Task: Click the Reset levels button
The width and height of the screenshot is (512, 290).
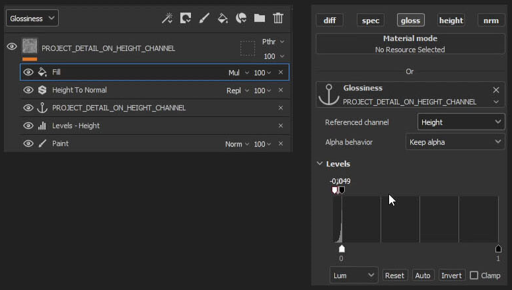Action: pyautogui.click(x=394, y=275)
